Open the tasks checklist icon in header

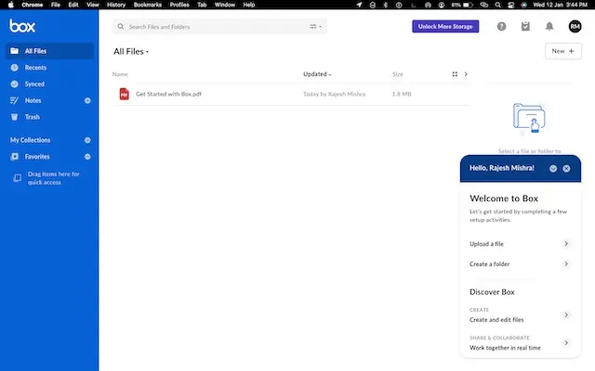click(525, 27)
